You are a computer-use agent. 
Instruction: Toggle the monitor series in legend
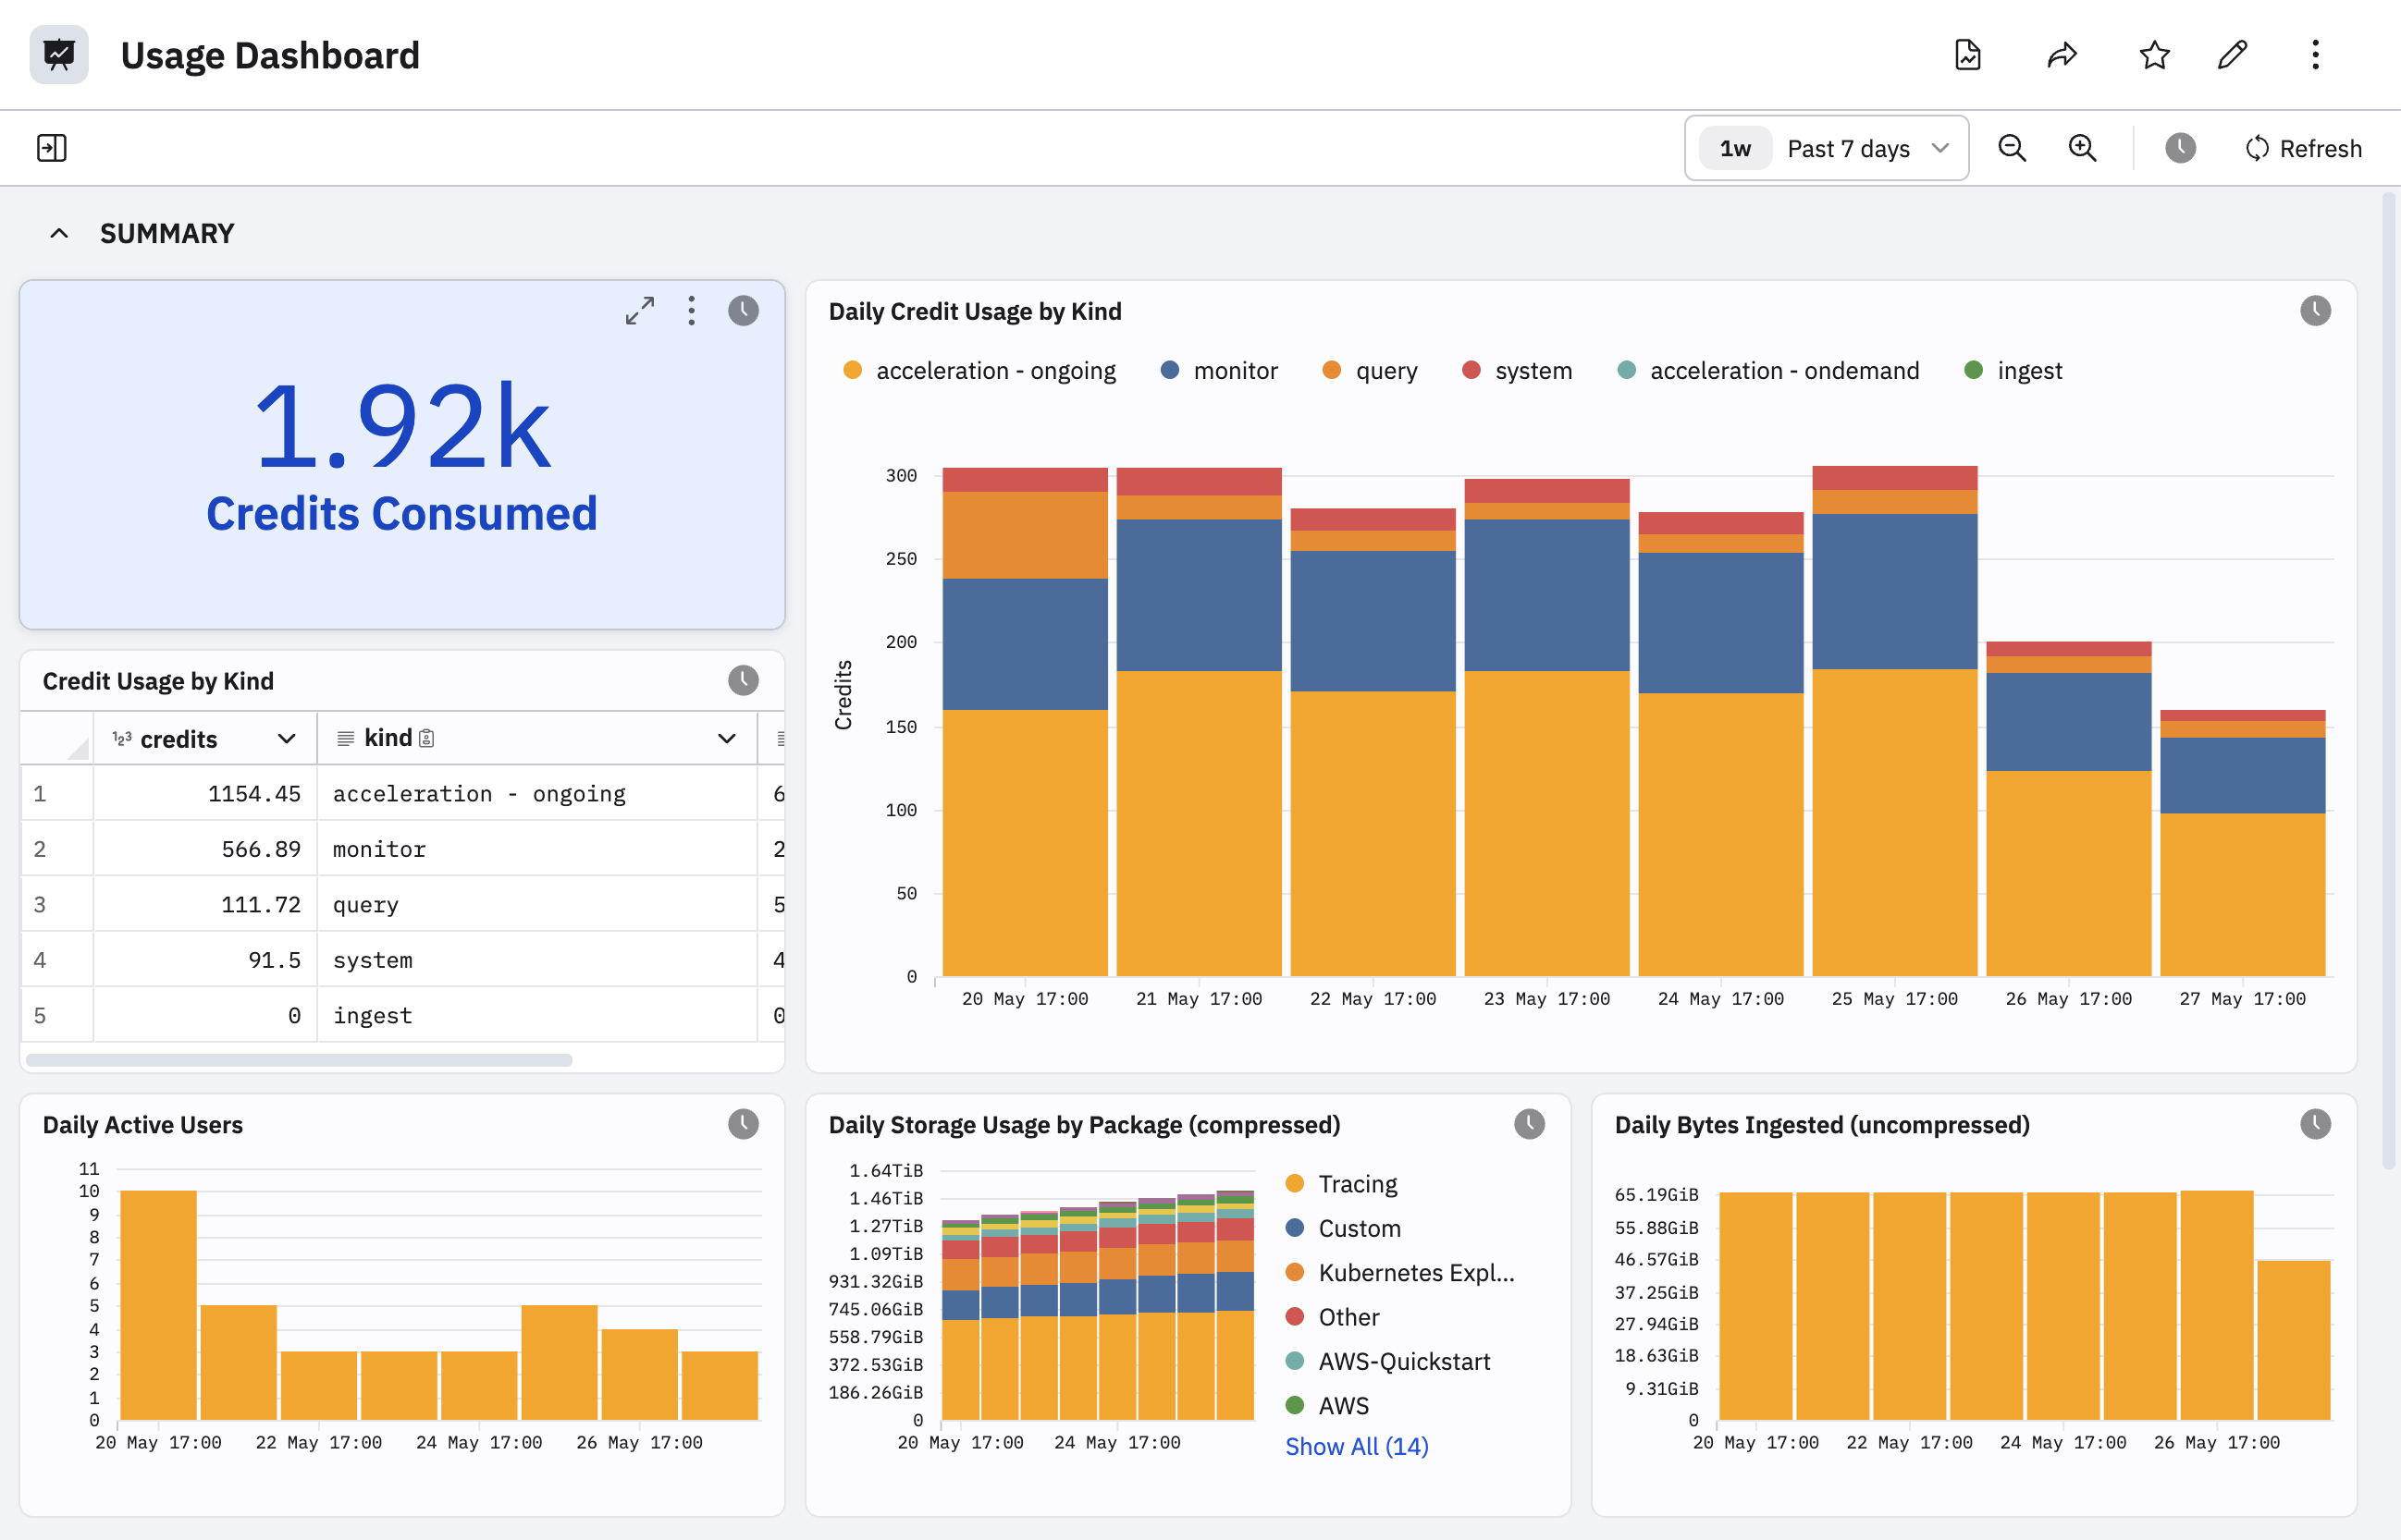coord(1220,371)
